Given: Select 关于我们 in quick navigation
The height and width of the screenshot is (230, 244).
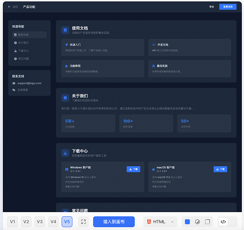Looking at the screenshot, I should click(x=29, y=43).
